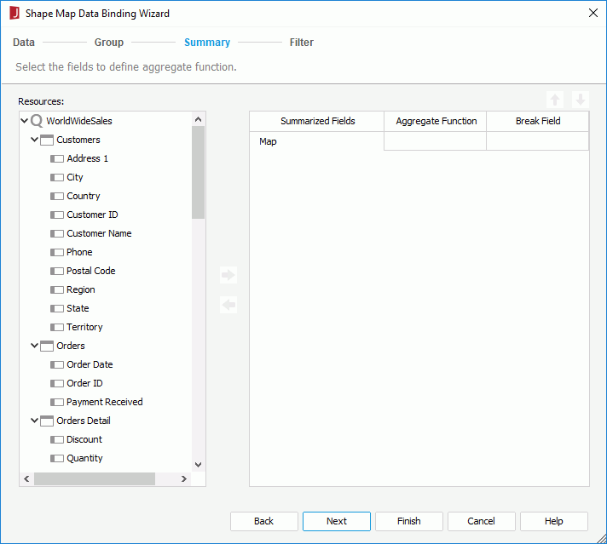Select the Discount field label
607x544 pixels.
pos(84,439)
